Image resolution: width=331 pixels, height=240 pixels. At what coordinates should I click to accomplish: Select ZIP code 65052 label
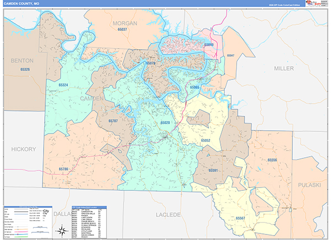click(205, 140)
